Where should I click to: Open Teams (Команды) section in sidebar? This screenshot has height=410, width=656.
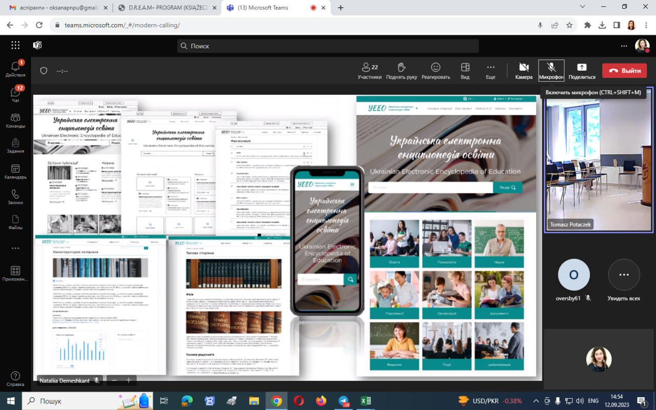[x=15, y=120]
